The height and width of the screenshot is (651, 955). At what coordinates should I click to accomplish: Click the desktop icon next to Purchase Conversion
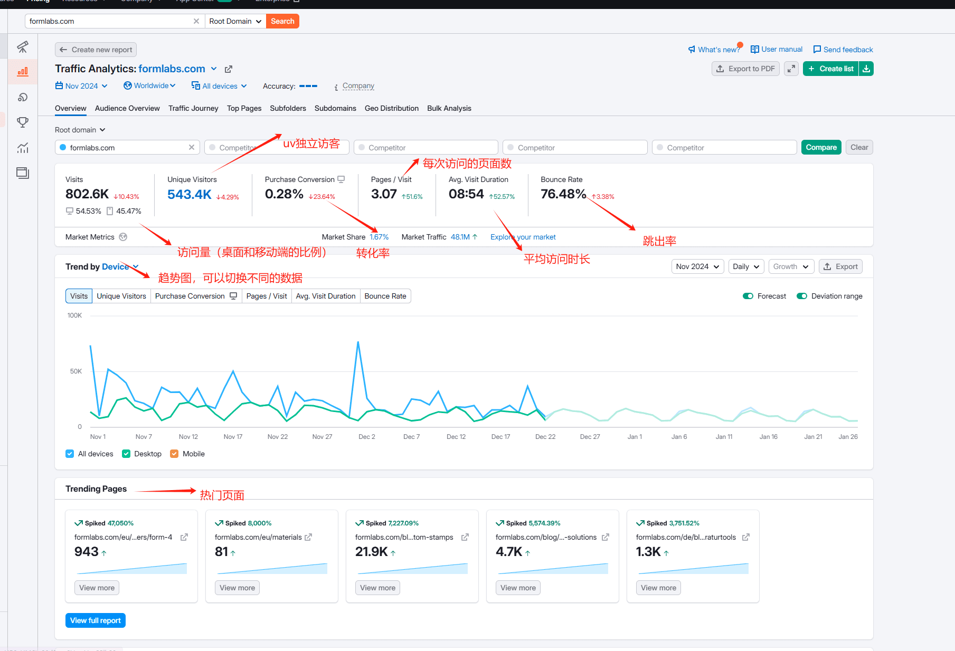[x=341, y=179]
